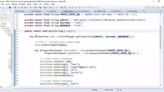Click the Coverage launch icon
164x92 pixels.
[x=40, y=7]
